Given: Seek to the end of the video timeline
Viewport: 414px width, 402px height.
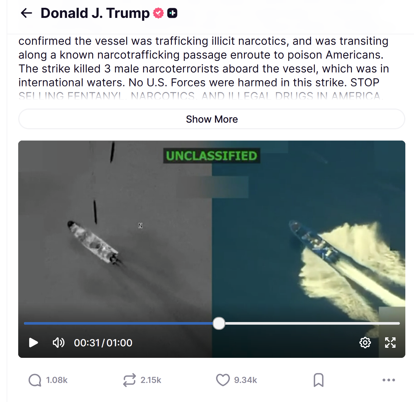Looking at the screenshot, I should tap(399, 324).
